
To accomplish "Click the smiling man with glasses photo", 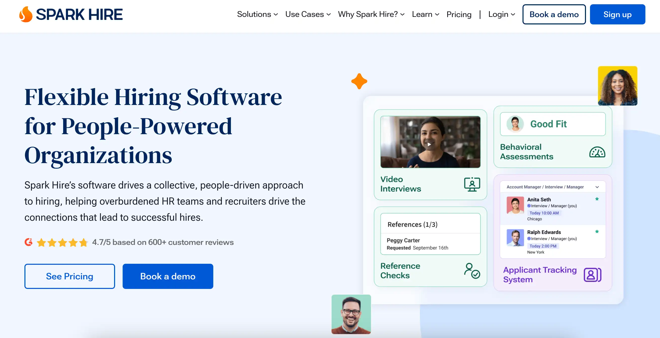I will point(351,314).
